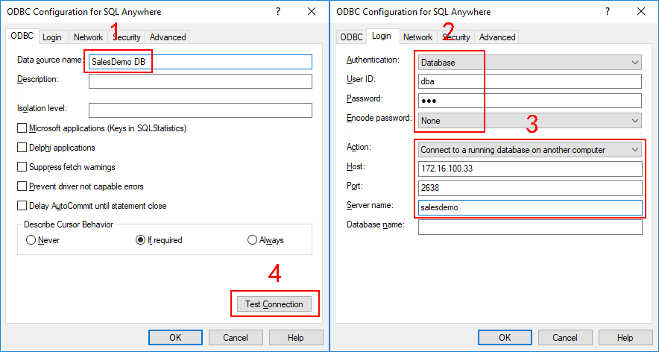
Task: Select the Never cursor behavior radio button
Action: pos(31,240)
